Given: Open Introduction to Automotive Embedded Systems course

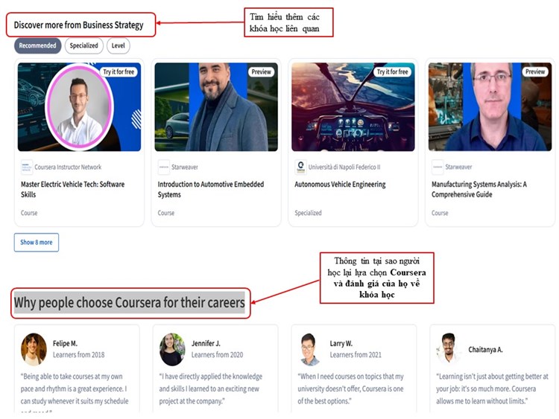Looking at the screenshot, I should pyautogui.click(x=211, y=189).
